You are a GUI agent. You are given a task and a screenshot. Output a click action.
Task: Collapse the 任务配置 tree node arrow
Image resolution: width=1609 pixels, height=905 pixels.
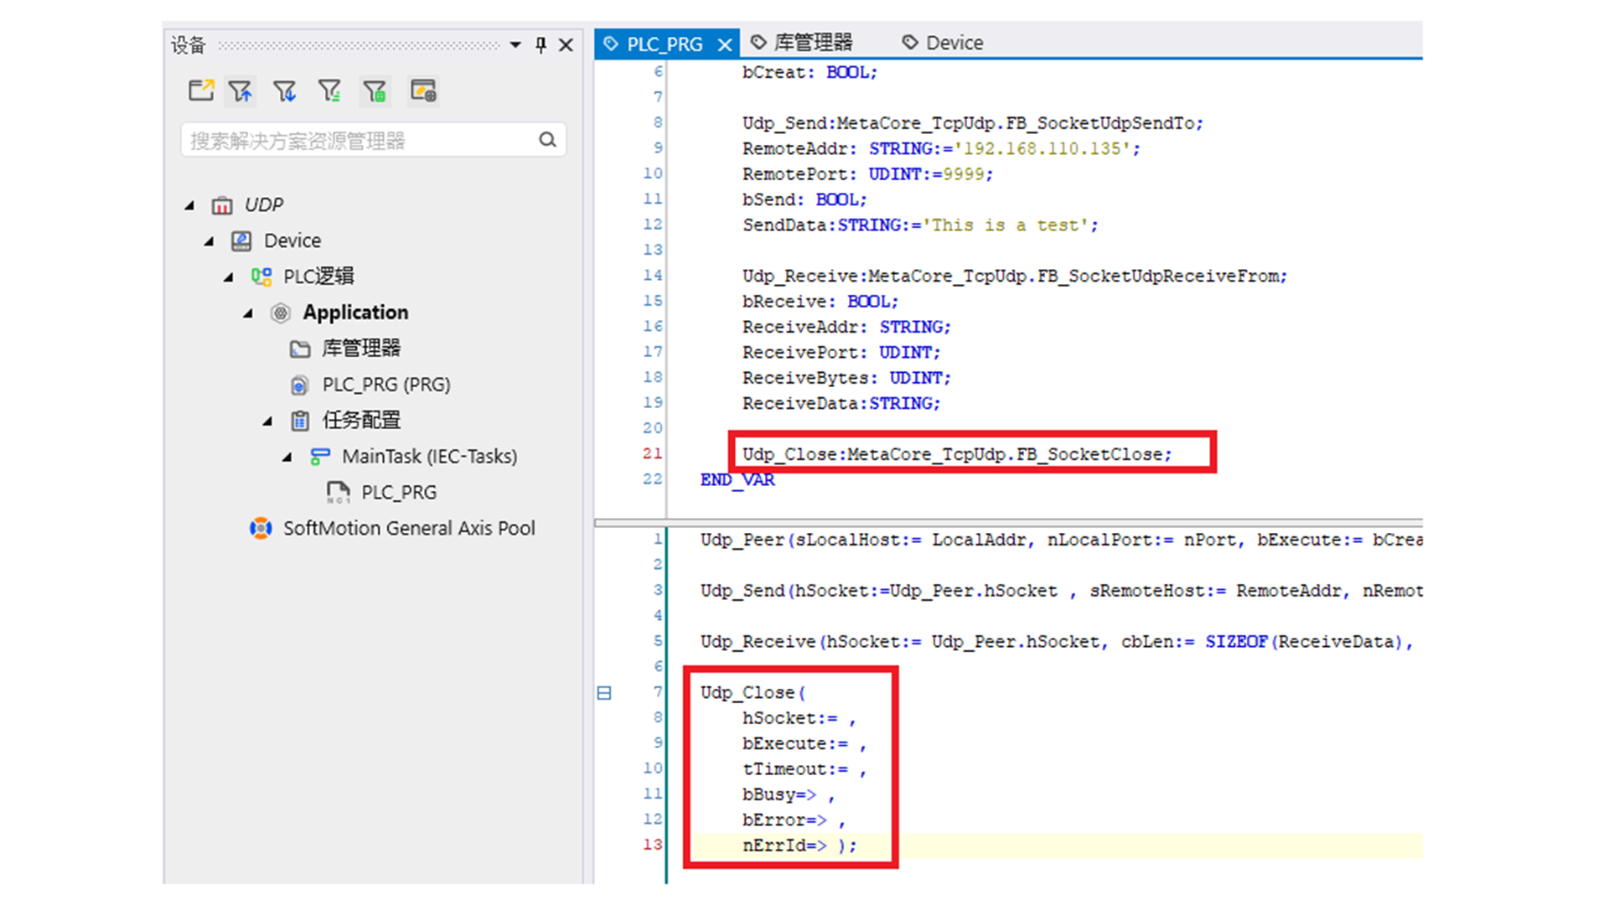tap(267, 421)
